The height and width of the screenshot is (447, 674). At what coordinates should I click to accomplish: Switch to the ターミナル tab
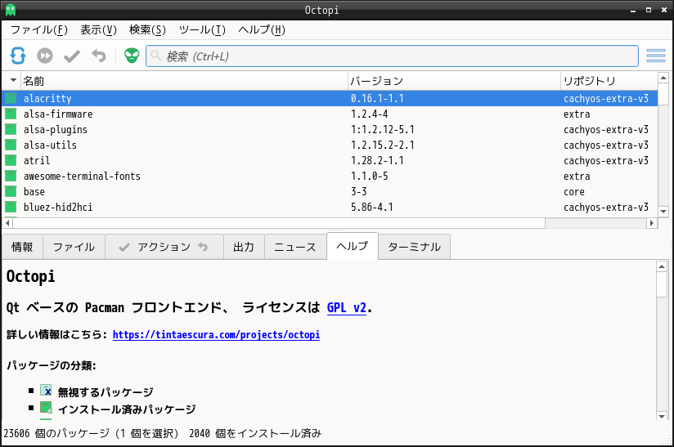(415, 247)
